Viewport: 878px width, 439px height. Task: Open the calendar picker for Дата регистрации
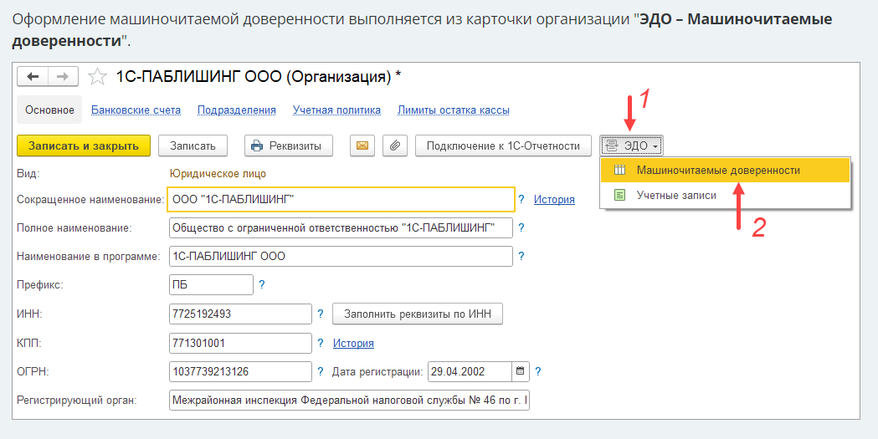(x=521, y=371)
